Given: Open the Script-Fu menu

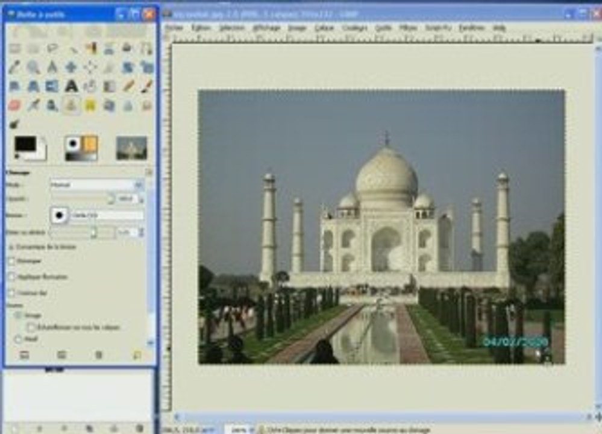Looking at the screenshot, I should tap(438, 28).
